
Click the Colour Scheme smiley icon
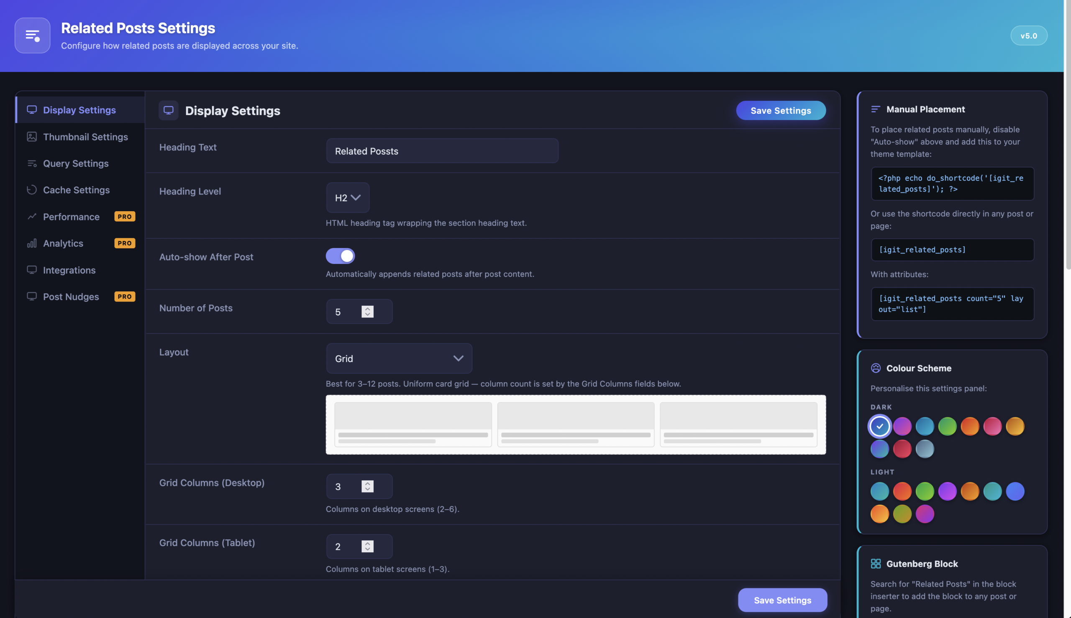[876, 368]
